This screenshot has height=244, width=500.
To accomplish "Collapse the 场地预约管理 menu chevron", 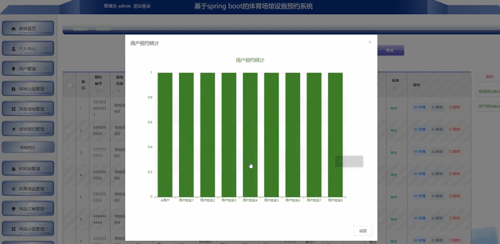I will click(47, 128).
